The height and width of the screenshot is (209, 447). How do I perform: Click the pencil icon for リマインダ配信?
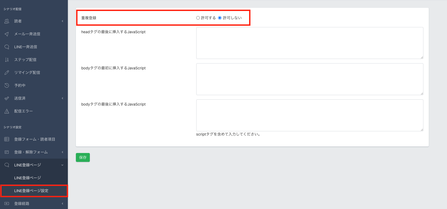(x=7, y=73)
